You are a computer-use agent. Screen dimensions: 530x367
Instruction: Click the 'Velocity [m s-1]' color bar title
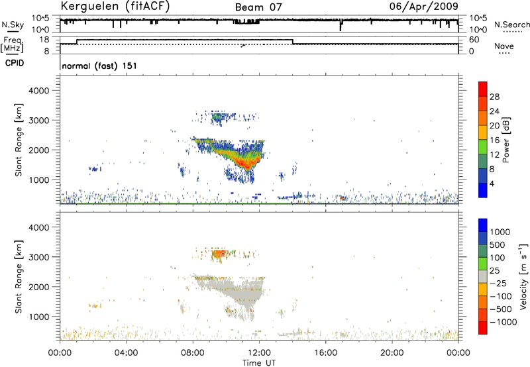(523, 276)
